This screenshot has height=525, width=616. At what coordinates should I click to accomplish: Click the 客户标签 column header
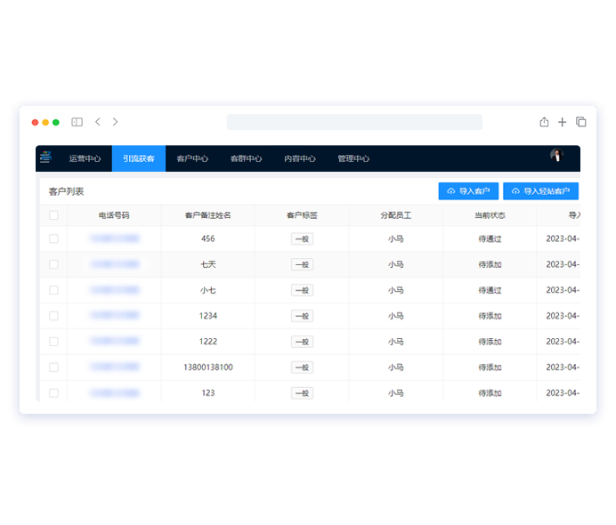click(302, 215)
